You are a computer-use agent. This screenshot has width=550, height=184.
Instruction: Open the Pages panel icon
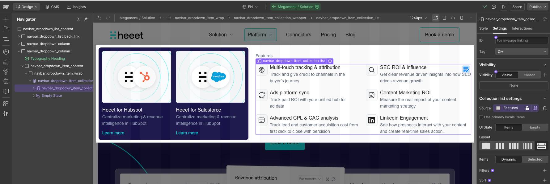click(x=6, y=29)
